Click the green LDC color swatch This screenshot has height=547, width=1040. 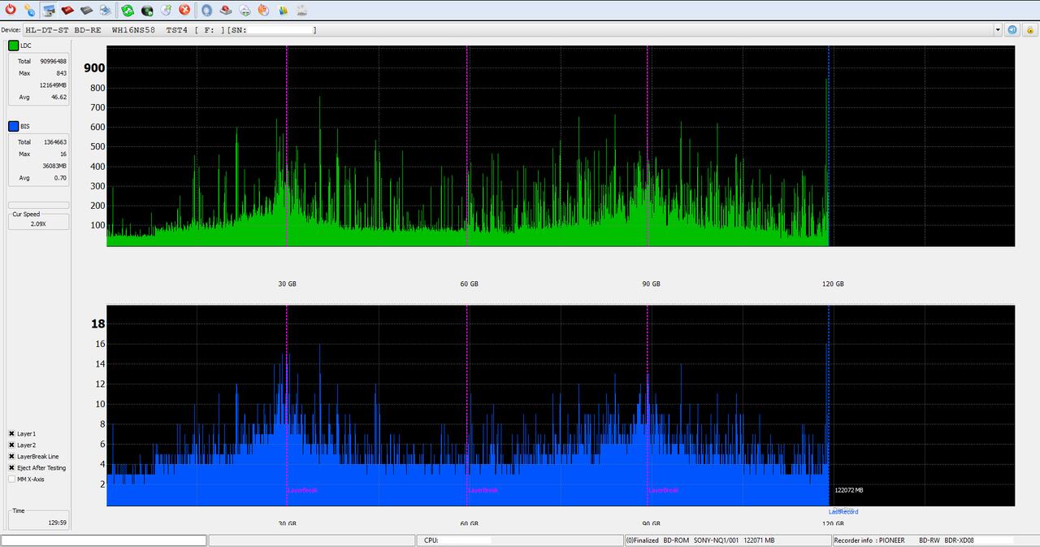[13, 46]
